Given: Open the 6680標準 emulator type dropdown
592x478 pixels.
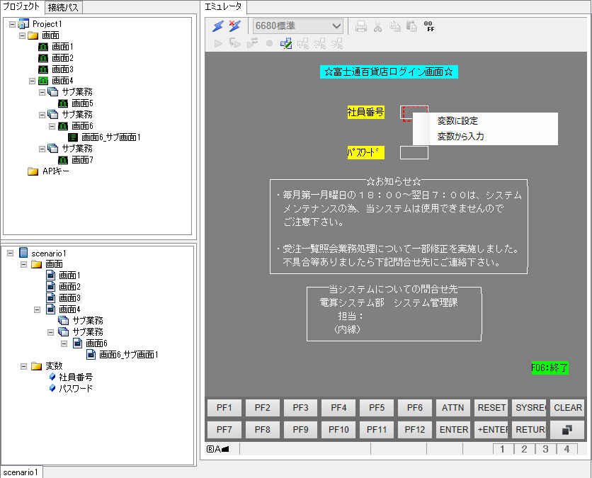Looking at the screenshot, I should click(298, 26).
